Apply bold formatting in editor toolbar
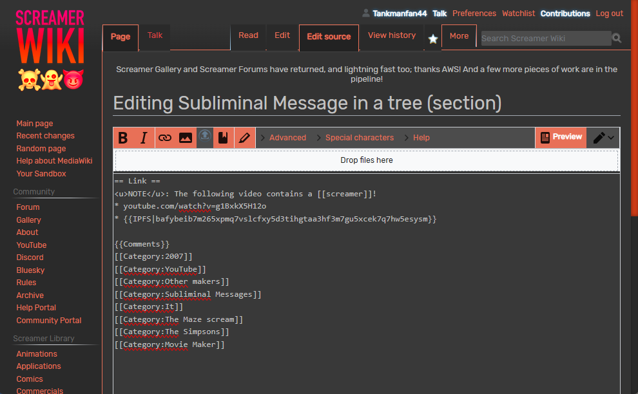The height and width of the screenshot is (394, 638). click(x=123, y=138)
